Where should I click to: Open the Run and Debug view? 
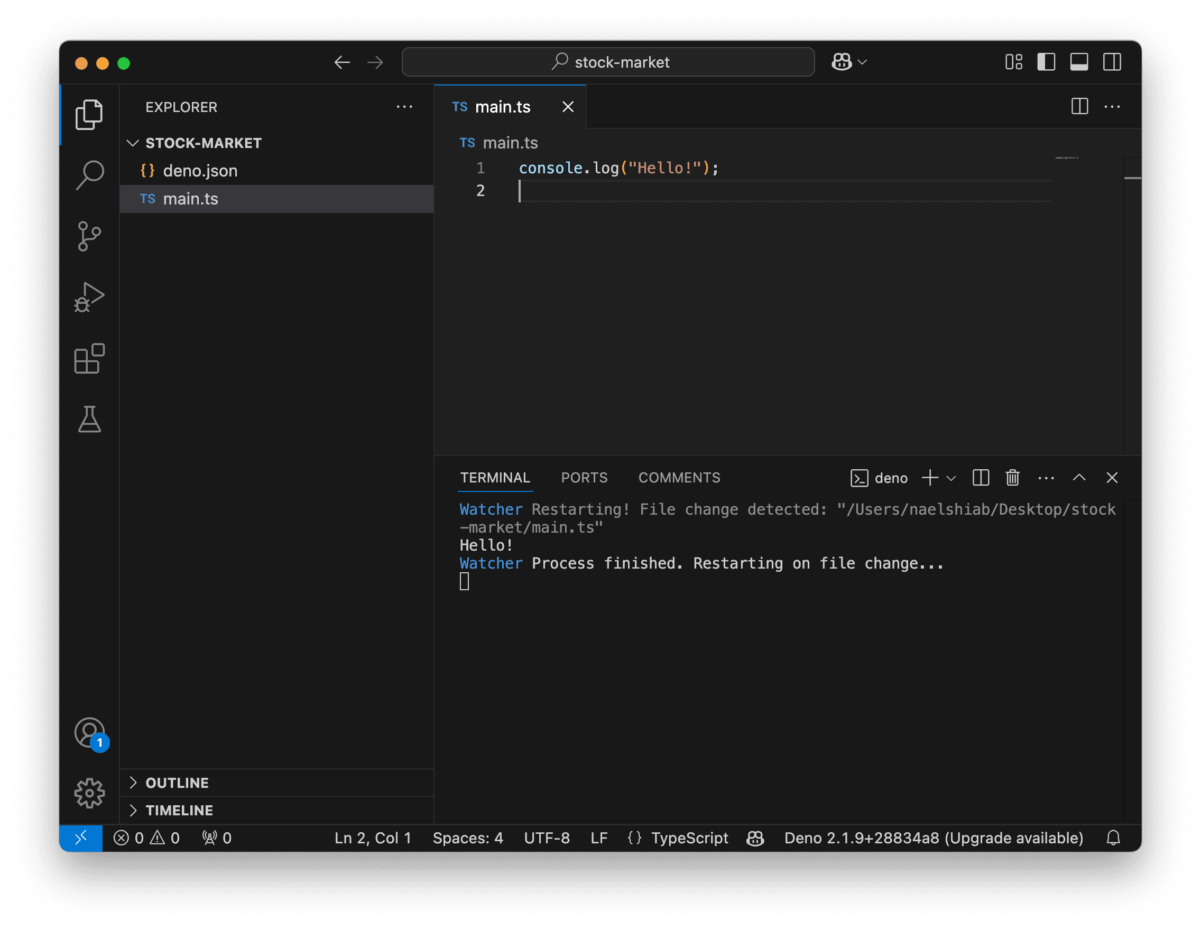[89, 297]
